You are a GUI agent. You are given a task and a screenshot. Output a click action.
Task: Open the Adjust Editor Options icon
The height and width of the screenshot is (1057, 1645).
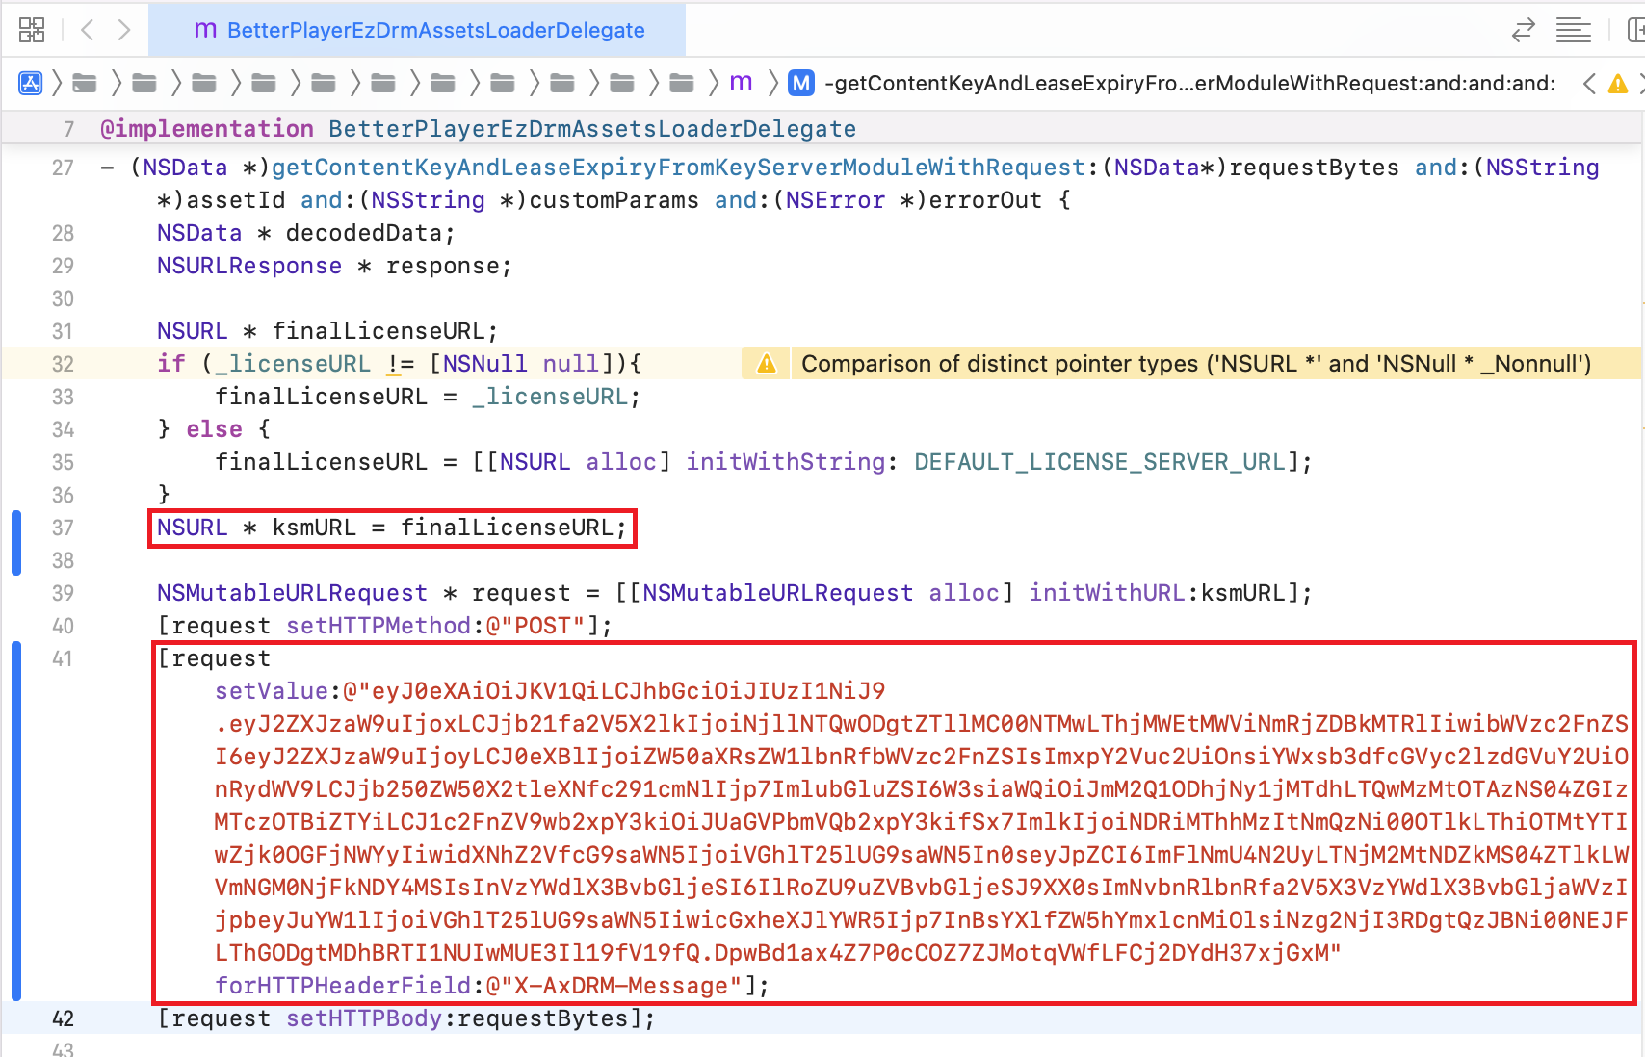(x=1573, y=30)
